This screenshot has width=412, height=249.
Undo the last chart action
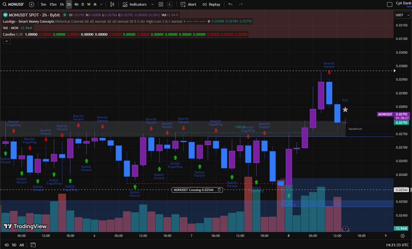[230, 4]
